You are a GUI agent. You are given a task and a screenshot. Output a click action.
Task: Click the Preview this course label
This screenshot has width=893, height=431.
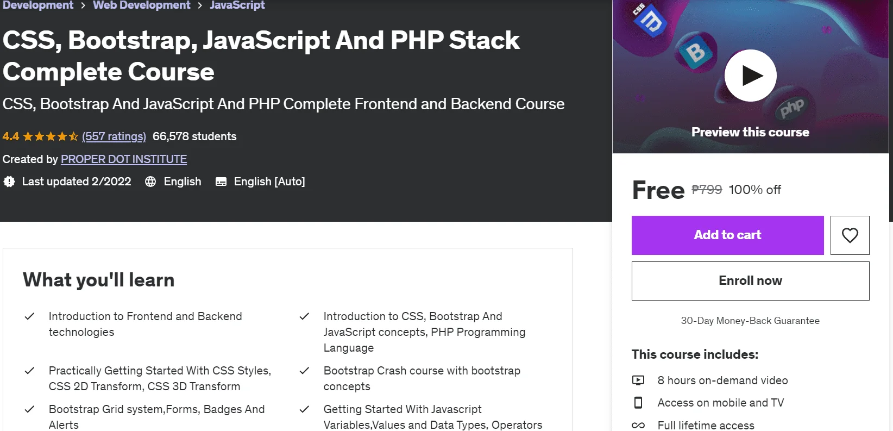click(x=750, y=132)
